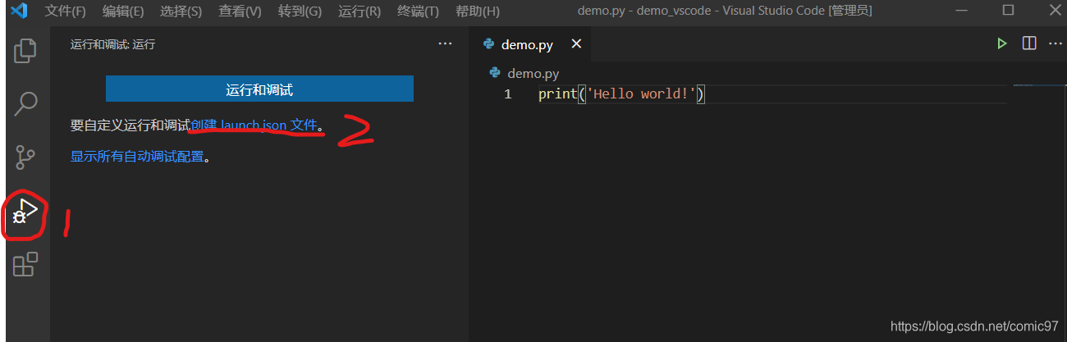The width and height of the screenshot is (1067, 342).
Task: Open the 运行(R) menu
Action: pos(359,11)
